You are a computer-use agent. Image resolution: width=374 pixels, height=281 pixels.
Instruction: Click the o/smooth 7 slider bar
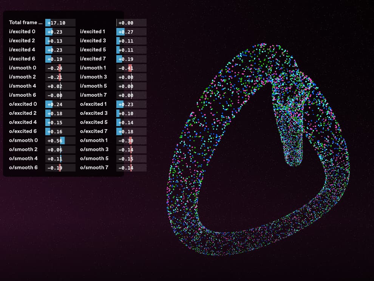coord(131,168)
